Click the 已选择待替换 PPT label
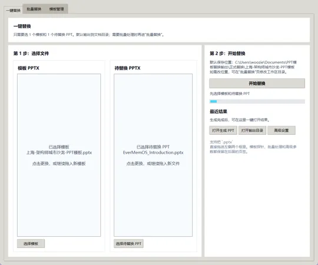The width and height of the screenshot is (318, 265). click(x=153, y=147)
